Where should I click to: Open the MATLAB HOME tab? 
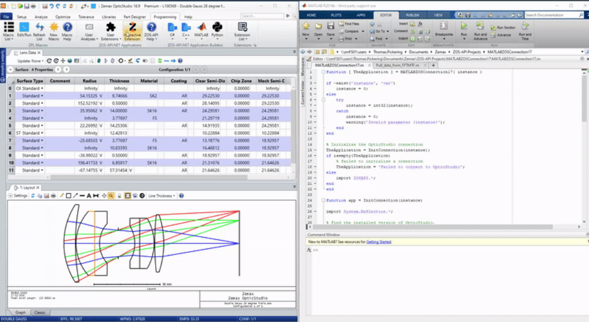click(312, 15)
